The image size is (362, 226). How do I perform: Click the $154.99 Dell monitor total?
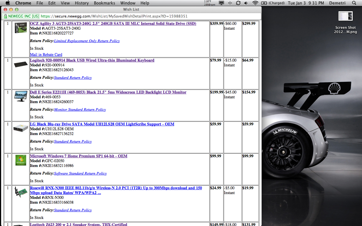coord(249,92)
